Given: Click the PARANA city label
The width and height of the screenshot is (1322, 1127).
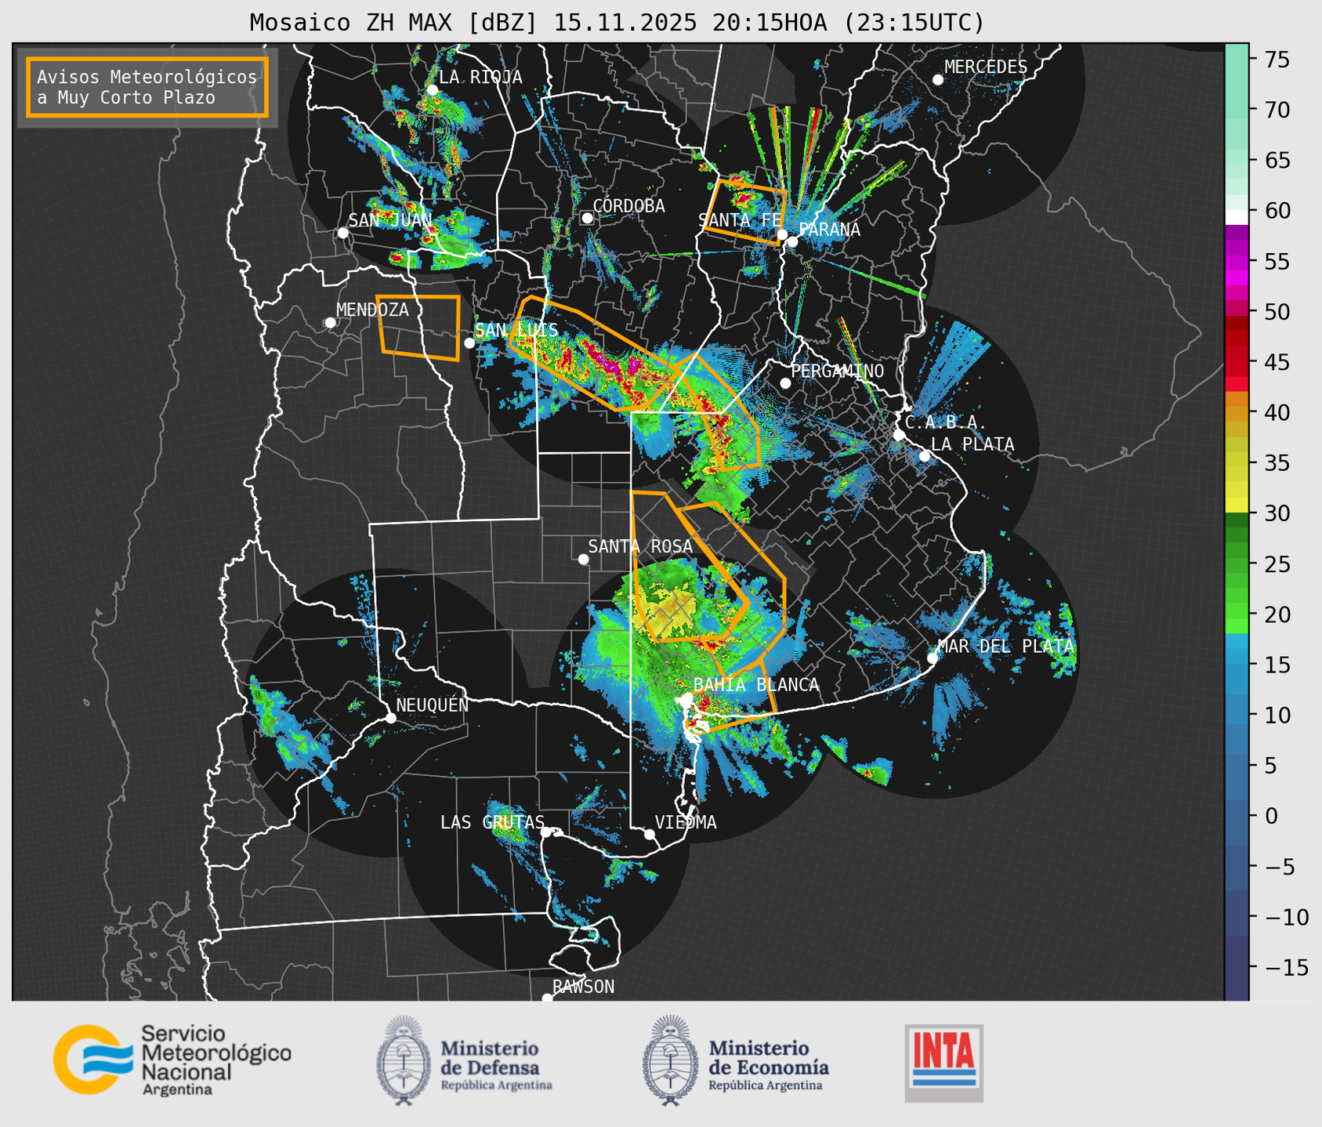Looking at the screenshot, I should [829, 230].
